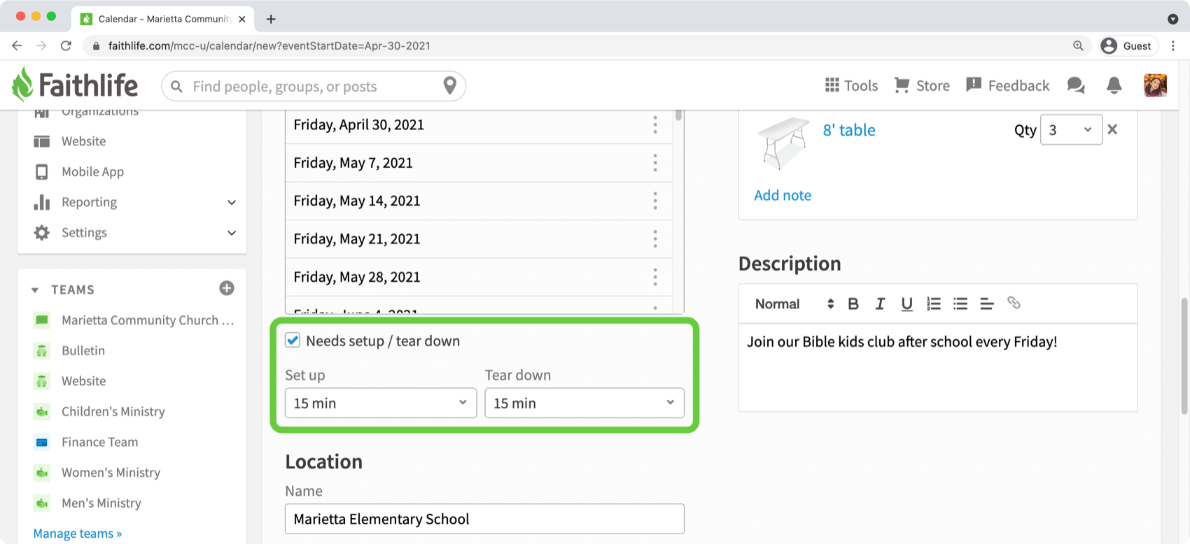Open options for Friday, May 14, 2021

coord(655,201)
